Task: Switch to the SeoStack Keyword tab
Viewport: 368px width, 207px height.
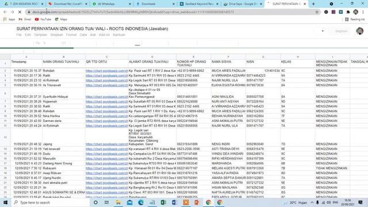Action: [199, 4]
